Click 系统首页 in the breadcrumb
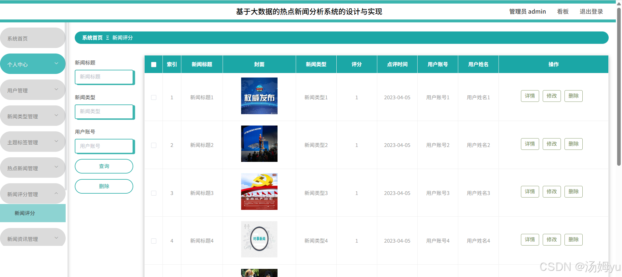This screenshot has width=622, height=277. (92, 38)
